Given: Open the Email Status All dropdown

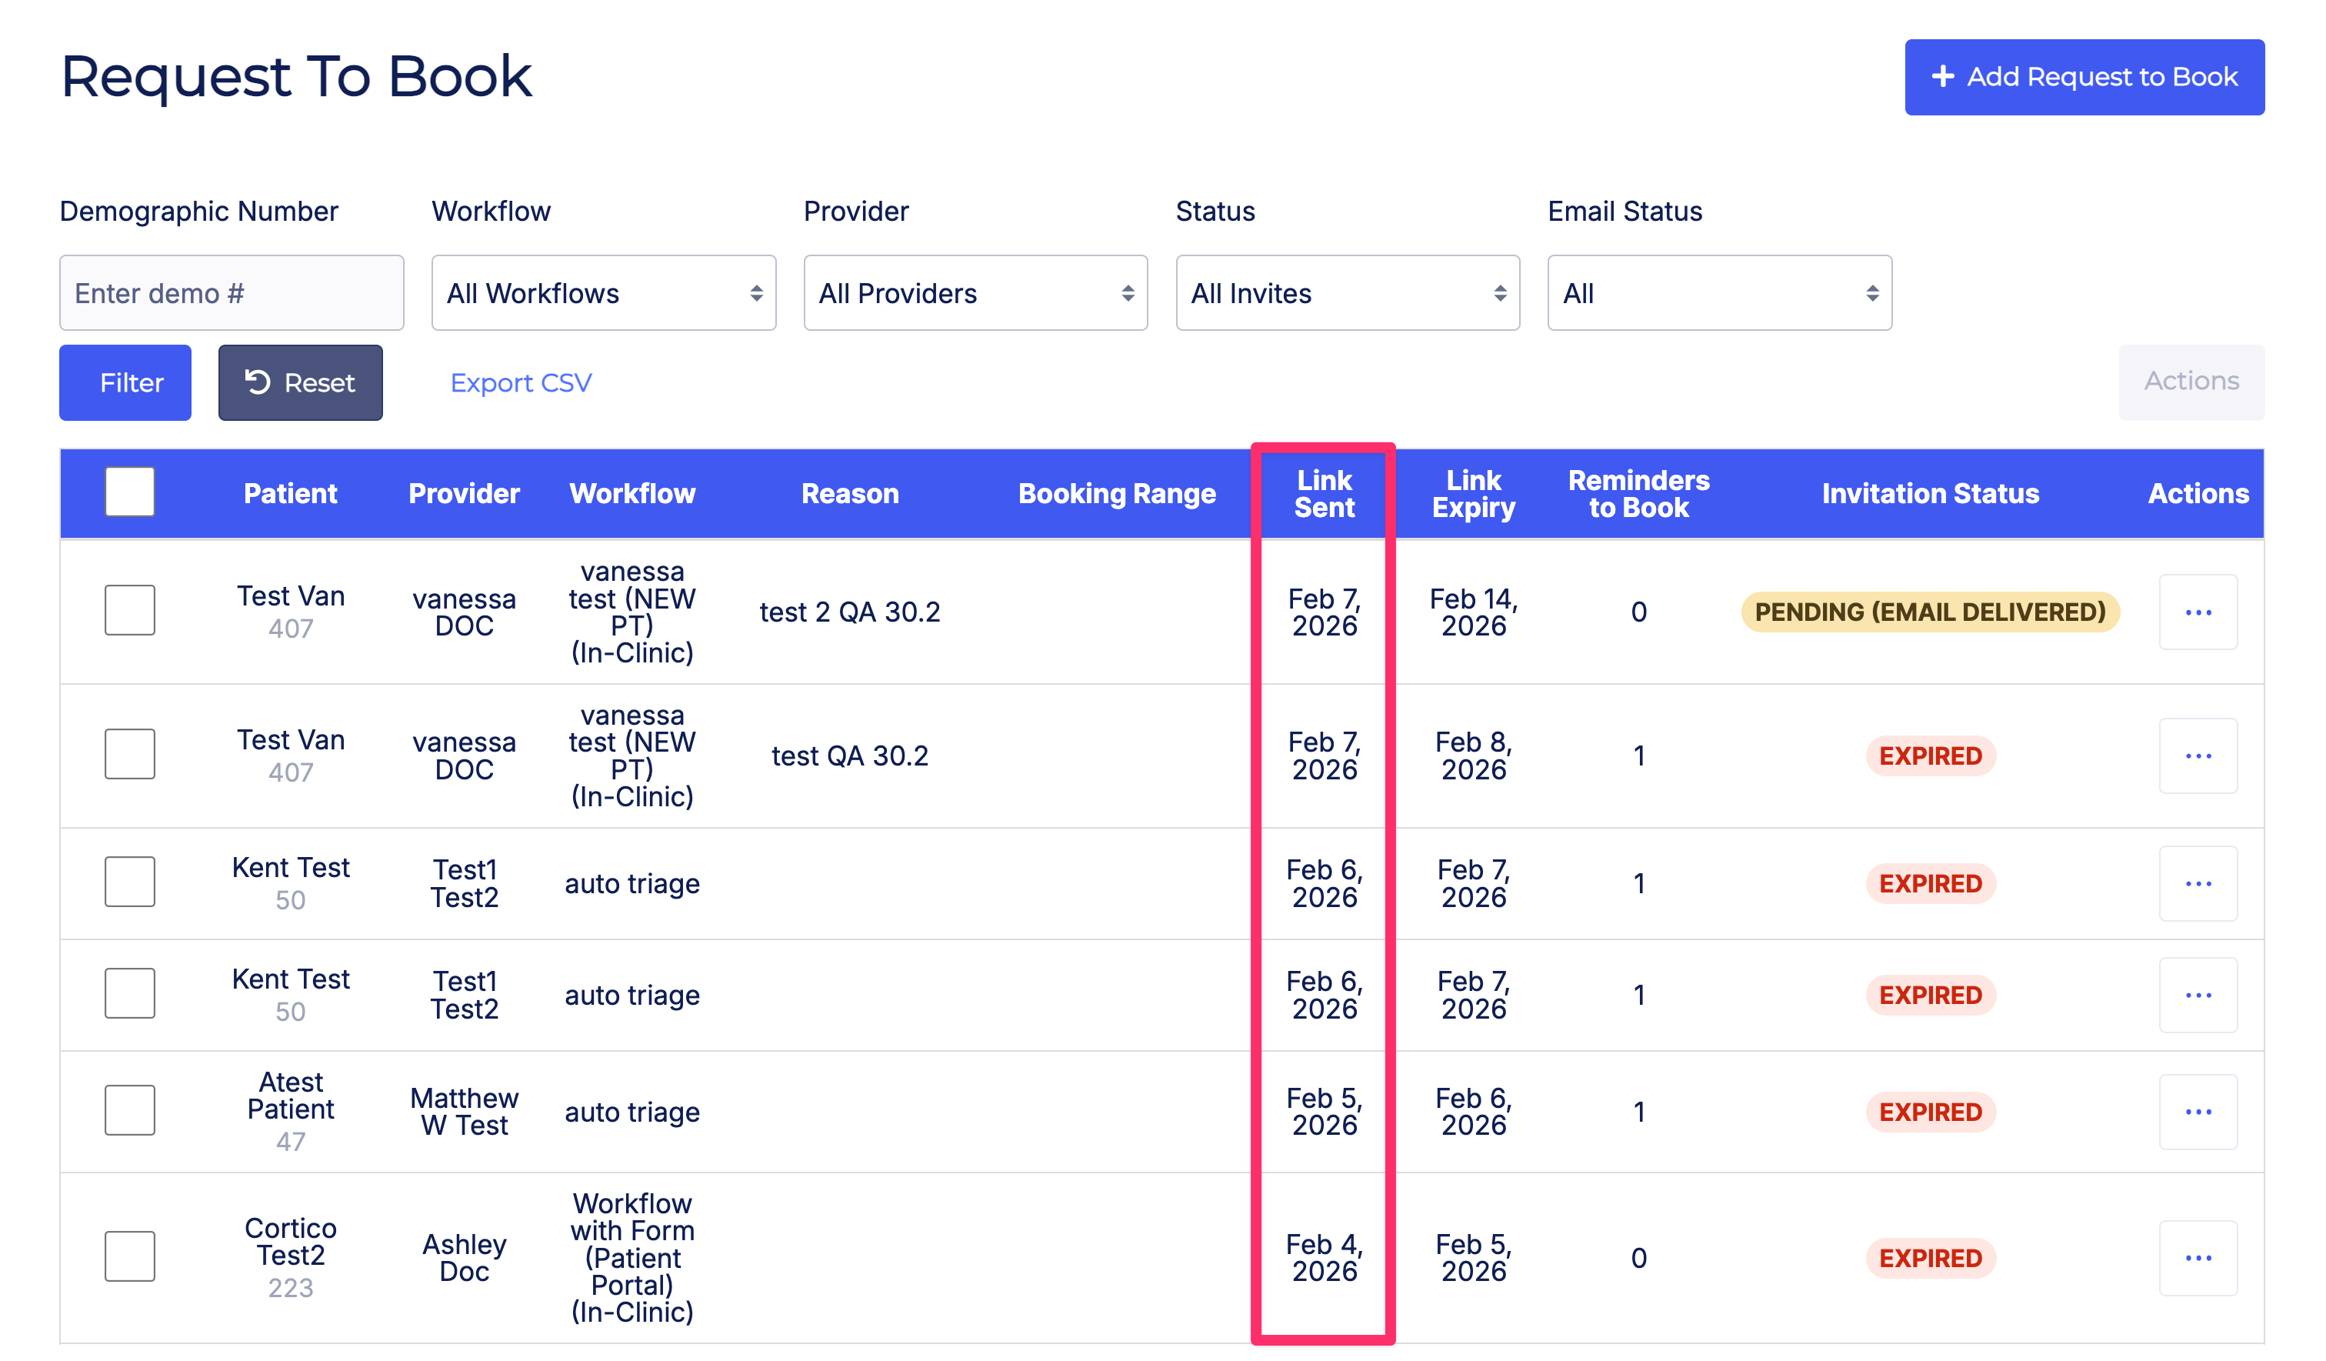Looking at the screenshot, I should [1718, 294].
